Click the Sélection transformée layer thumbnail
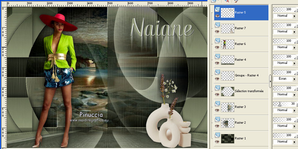The width and height of the screenshot is (298, 149). click(227, 92)
